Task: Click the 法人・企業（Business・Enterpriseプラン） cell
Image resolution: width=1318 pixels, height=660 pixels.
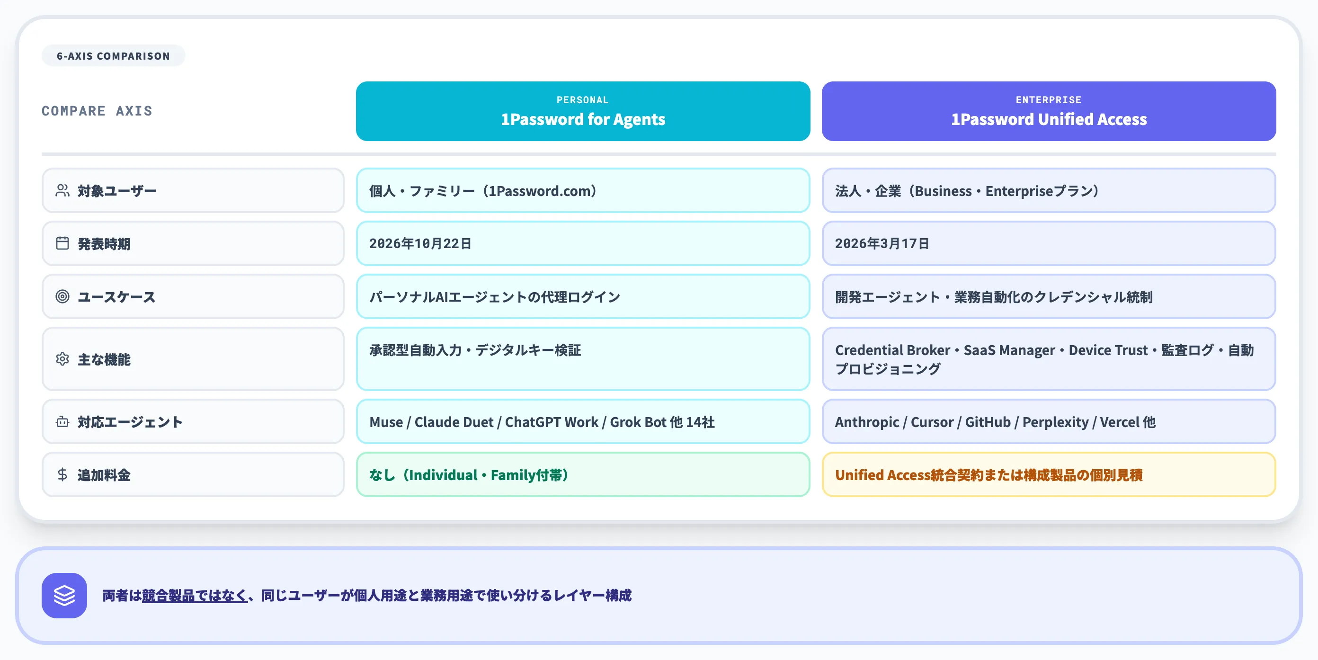Action: (1048, 191)
